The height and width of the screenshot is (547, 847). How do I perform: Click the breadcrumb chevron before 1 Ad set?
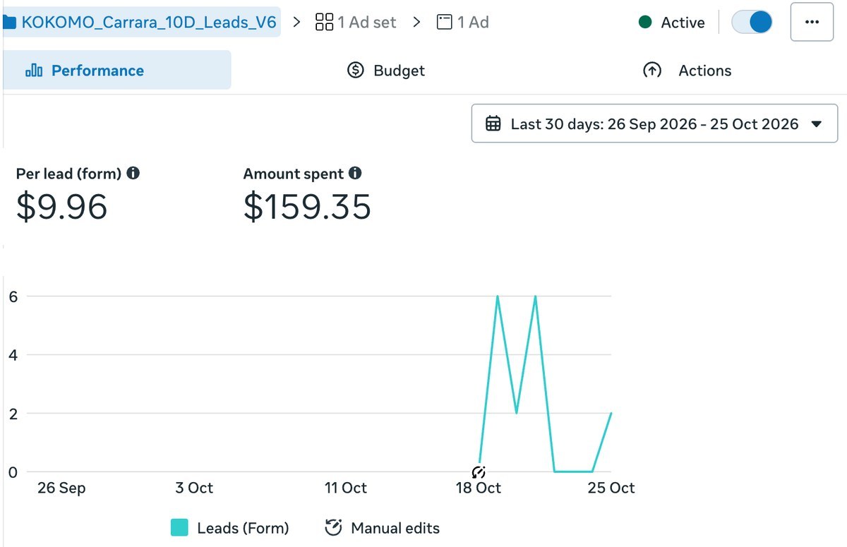(x=296, y=22)
